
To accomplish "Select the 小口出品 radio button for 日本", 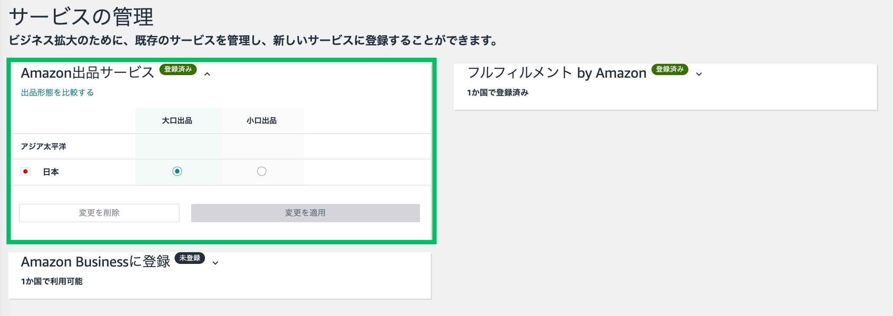I will point(261,171).
